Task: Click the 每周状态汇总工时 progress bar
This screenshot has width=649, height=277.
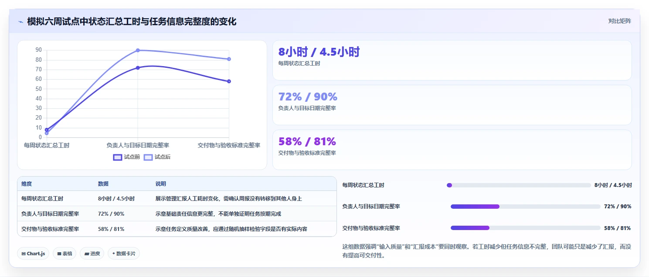Action: click(519, 185)
